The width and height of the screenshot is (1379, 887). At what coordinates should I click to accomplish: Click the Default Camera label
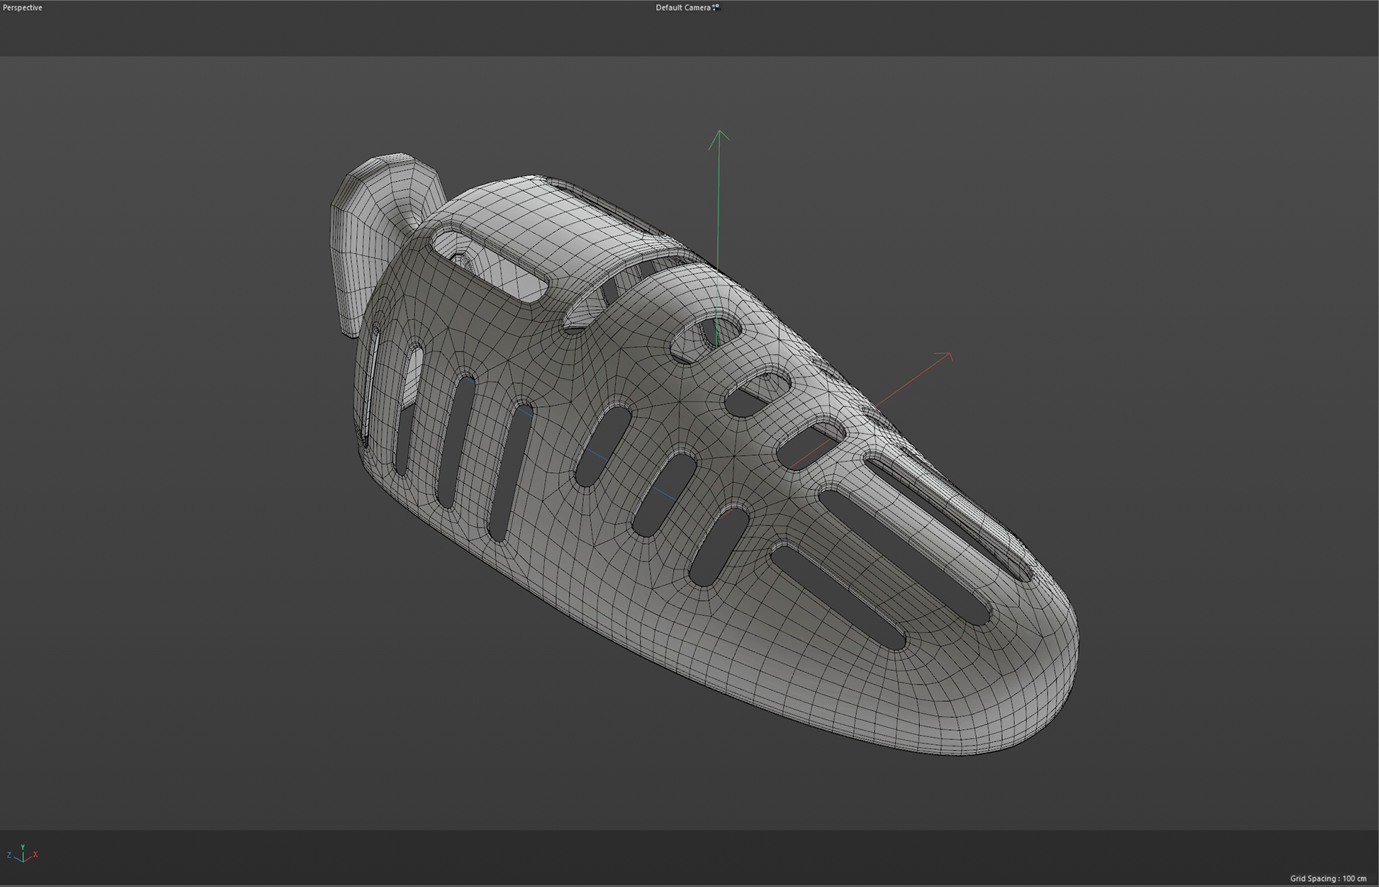point(682,8)
